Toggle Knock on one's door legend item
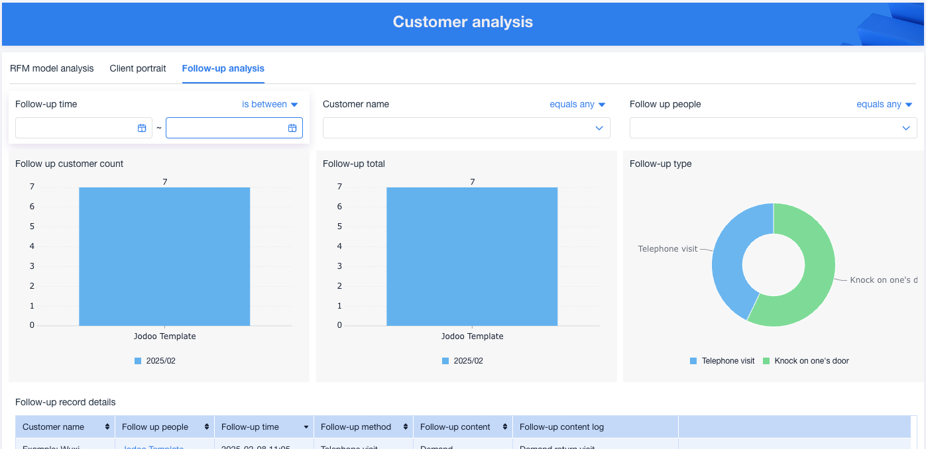The image size is (926, 449). tap(805, 361)
